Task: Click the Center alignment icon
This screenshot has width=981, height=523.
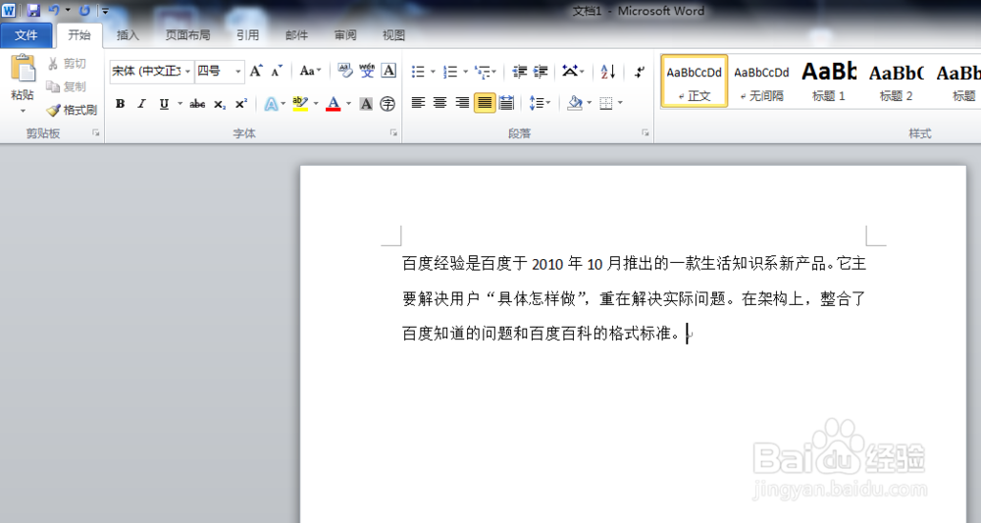Action: coord(439,103)
